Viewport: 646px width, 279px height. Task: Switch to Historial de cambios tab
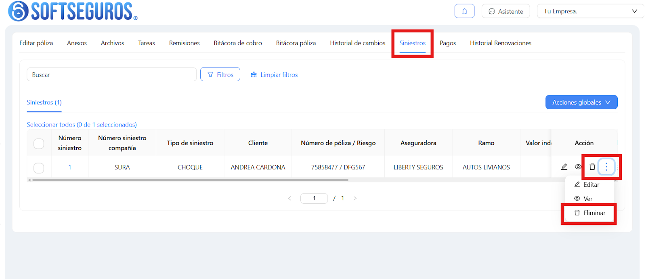358,43
